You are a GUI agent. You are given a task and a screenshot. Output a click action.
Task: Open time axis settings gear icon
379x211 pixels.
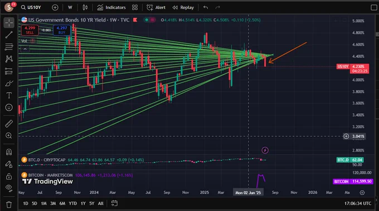(x=362, y=193)
